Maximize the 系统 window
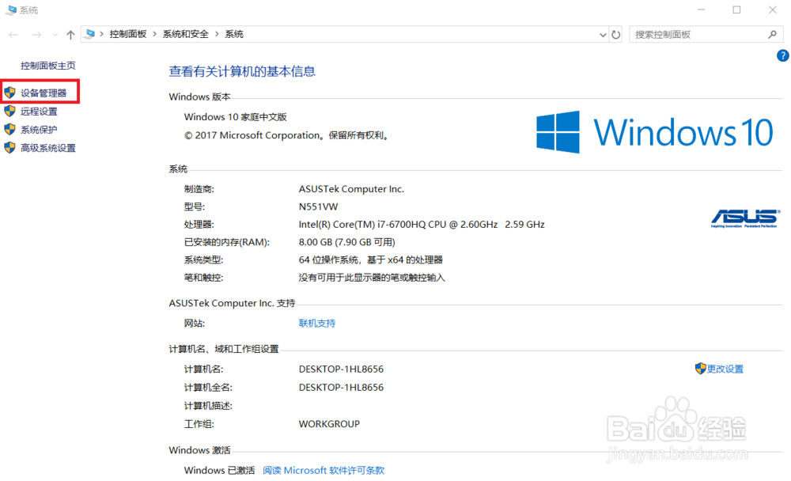Screen dimensions: 791x481 click(x=736, y=9)
